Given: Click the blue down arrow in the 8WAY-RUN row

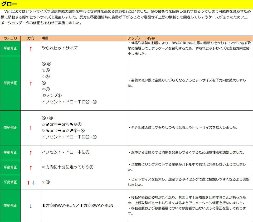Looking at the screenshot, I should (x=31, y=206).
